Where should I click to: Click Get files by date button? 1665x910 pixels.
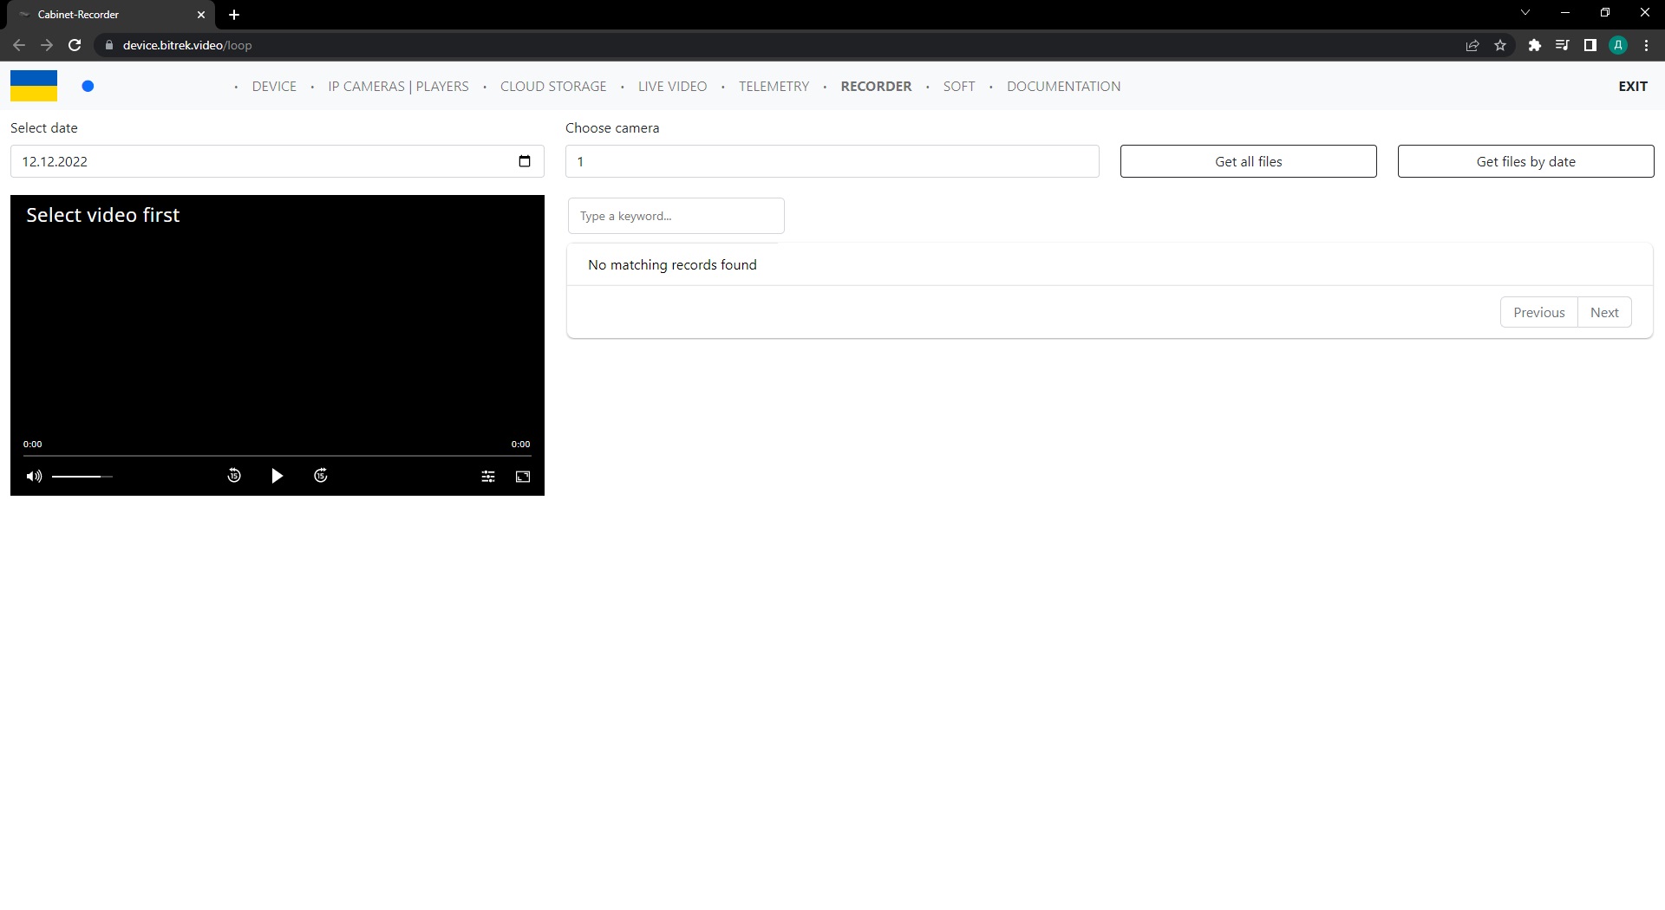[x=1525, y=161]
